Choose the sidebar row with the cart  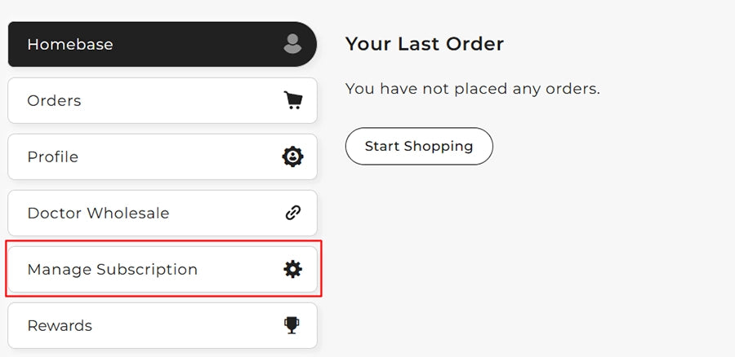[163, 100]
